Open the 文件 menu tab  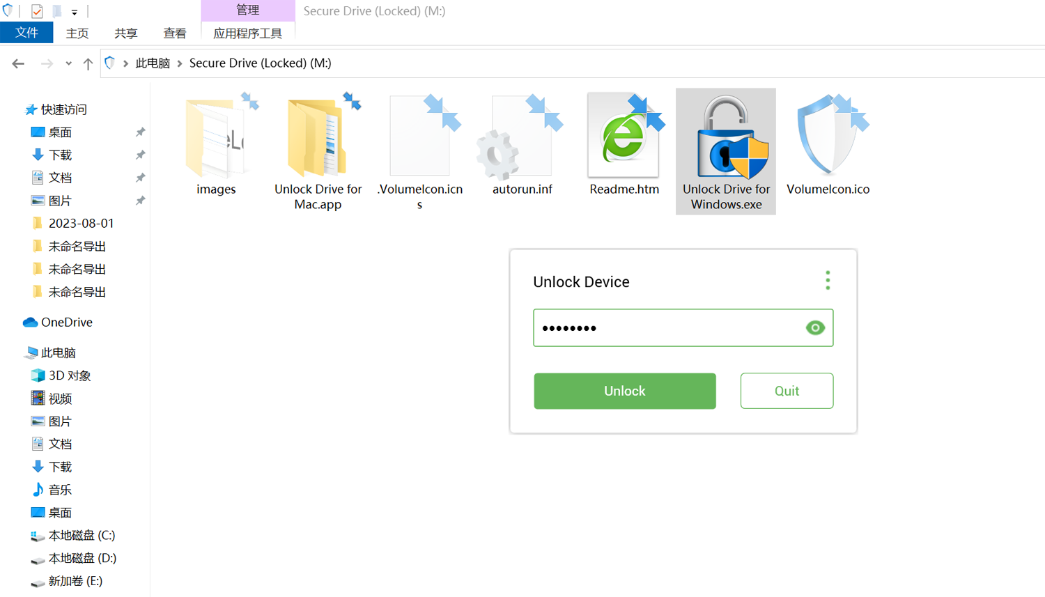click(x=26, y=33)
